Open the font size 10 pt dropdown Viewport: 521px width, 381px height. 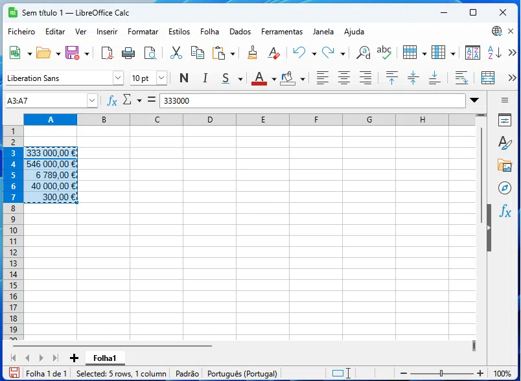161,78
